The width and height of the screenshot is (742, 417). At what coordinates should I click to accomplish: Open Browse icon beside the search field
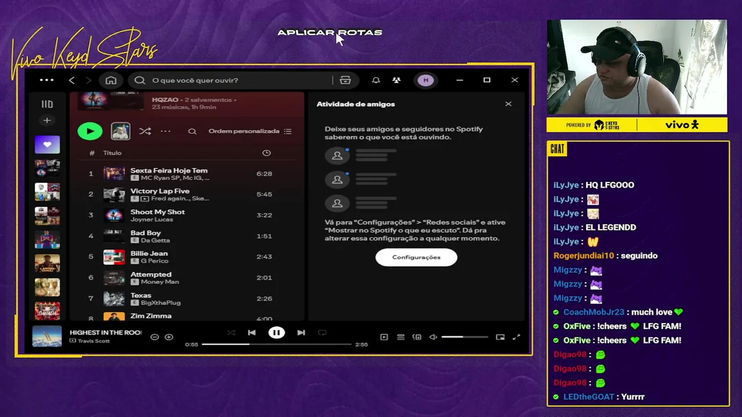[345, 80]
